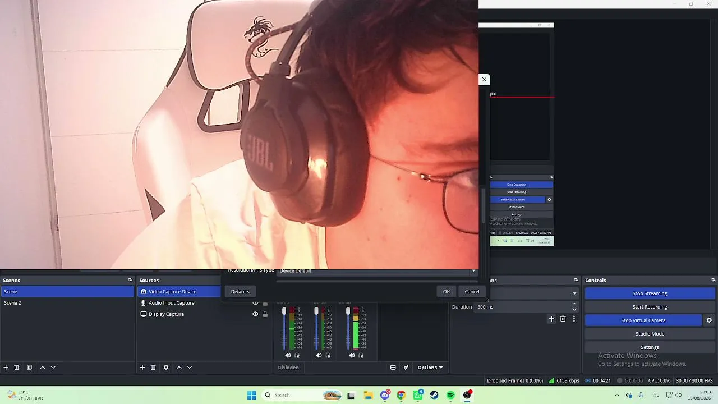Toggle monitoring icon on third mixer channel
The width and height of the screenshot is (718, 404).
361,356
